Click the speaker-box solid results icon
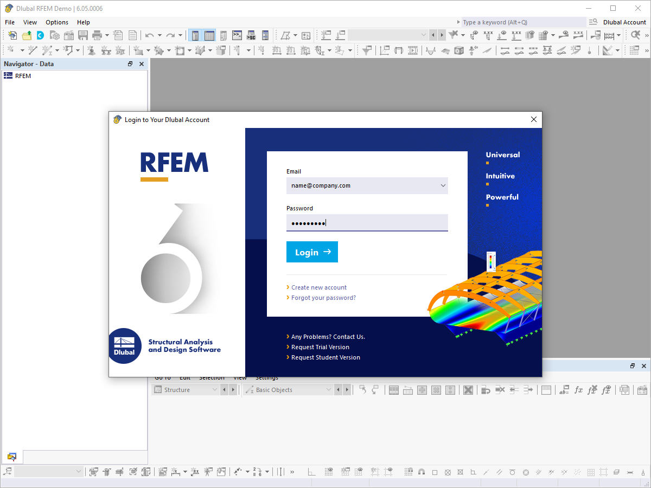 point(459,50)
